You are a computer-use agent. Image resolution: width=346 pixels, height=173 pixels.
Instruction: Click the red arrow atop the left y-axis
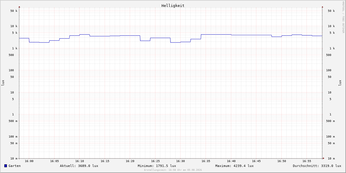19,7
